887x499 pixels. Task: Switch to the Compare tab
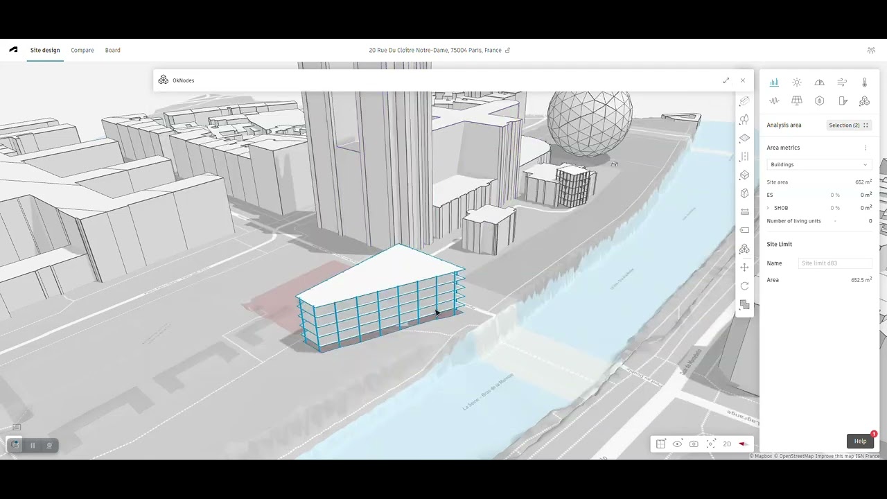82,51
